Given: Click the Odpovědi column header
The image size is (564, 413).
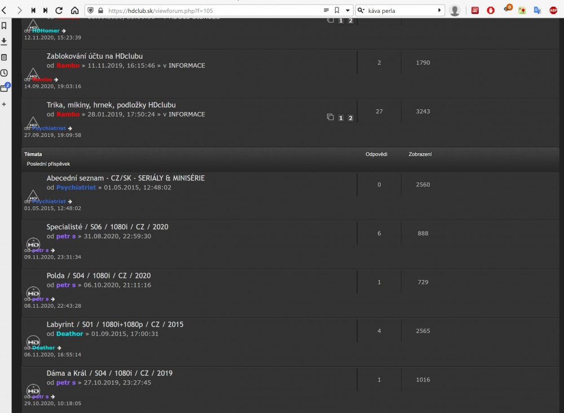Looking at the screenshot, I should tap(376, 154).
